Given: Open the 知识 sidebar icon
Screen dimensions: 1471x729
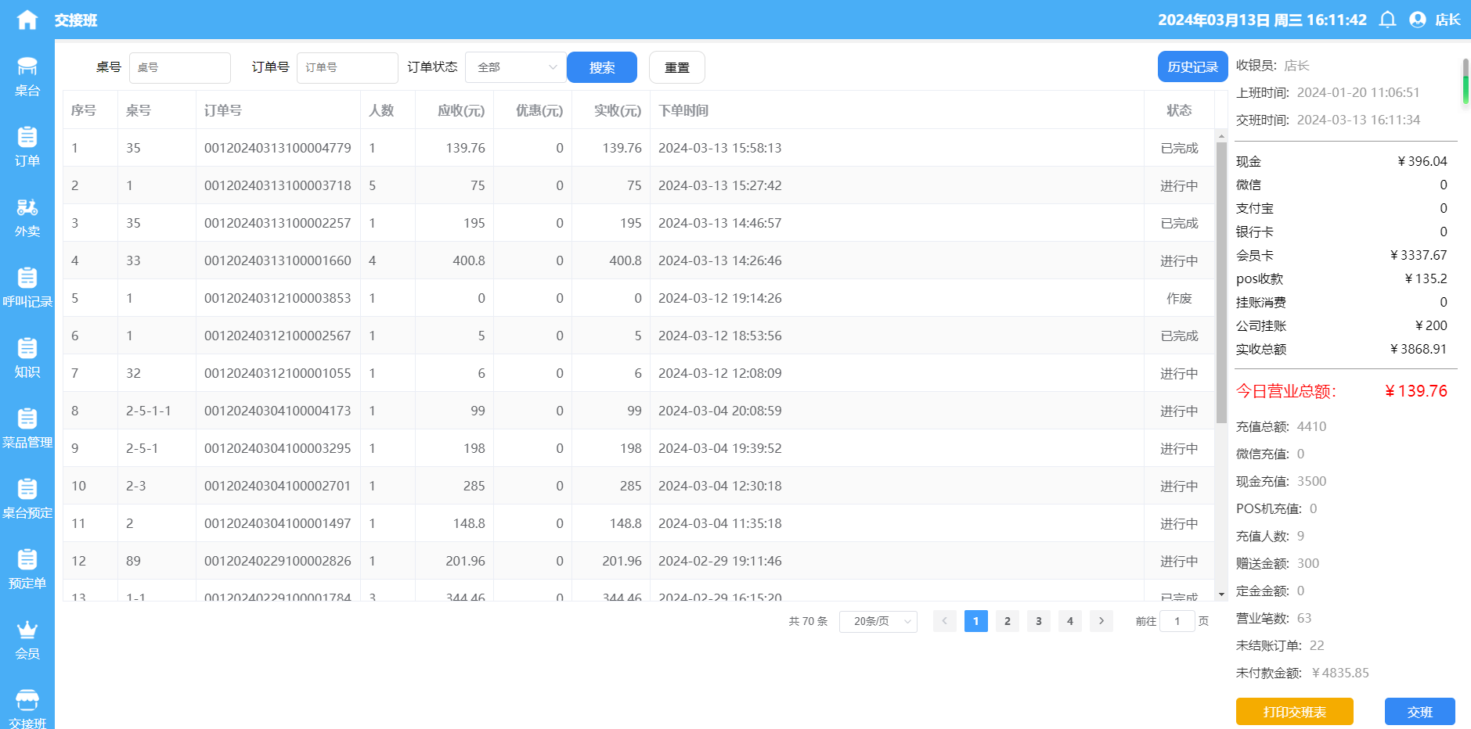Looking at the screenshot, I should click(27, 348).
